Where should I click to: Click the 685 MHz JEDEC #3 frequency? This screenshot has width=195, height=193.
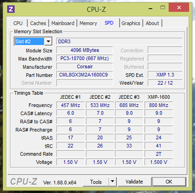pos(129,105)
